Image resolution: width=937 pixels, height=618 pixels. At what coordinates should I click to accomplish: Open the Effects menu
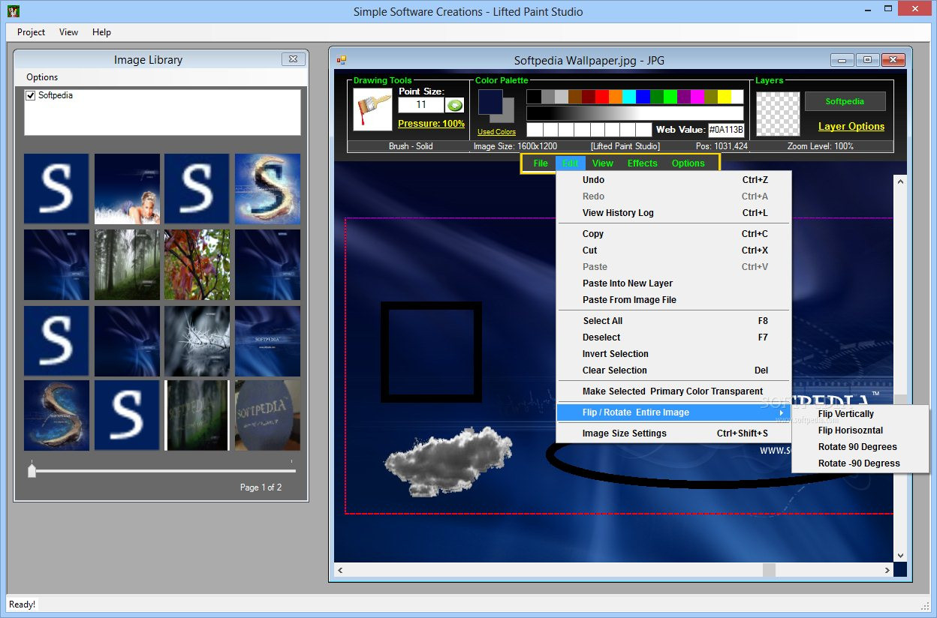[643, 163]
